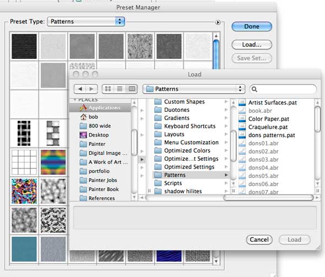Expand arrow next to Scripts folder
Image resolution: width=325 pixels, height=277 pixels.
coord(226,183)
